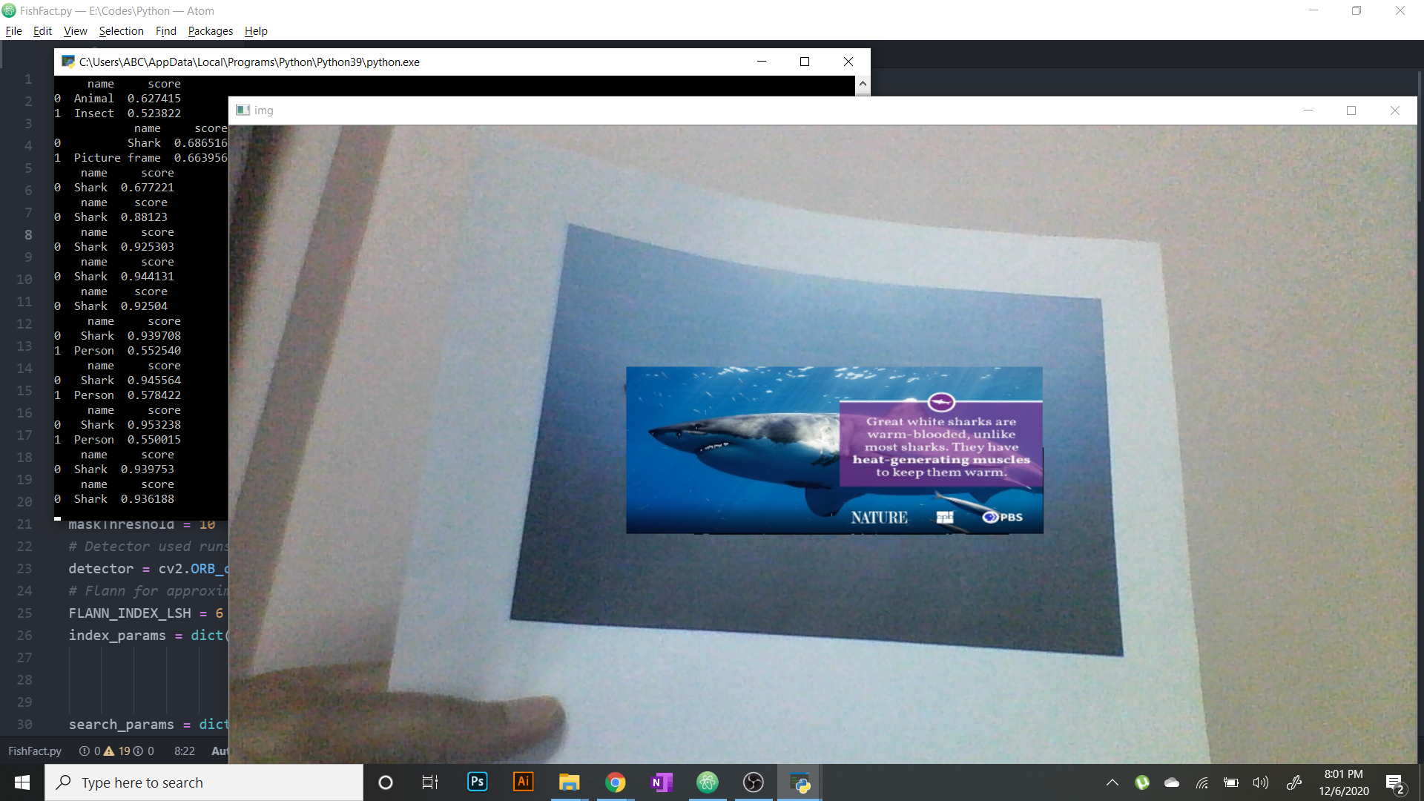Screen dimensions: 1424x801
Task: Click FishFact.py file name in status bar
Action: click(x=35, y=751)
